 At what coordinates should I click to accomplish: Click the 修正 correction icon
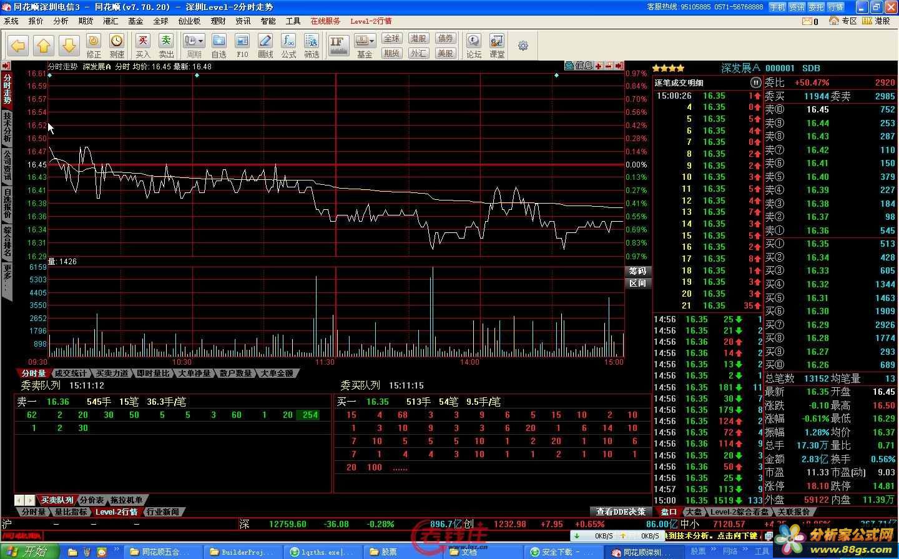point(94,46)
